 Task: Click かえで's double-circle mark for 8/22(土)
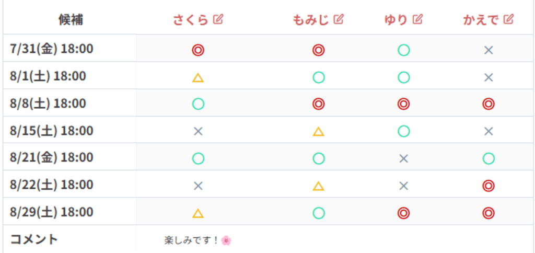(489, 186)
